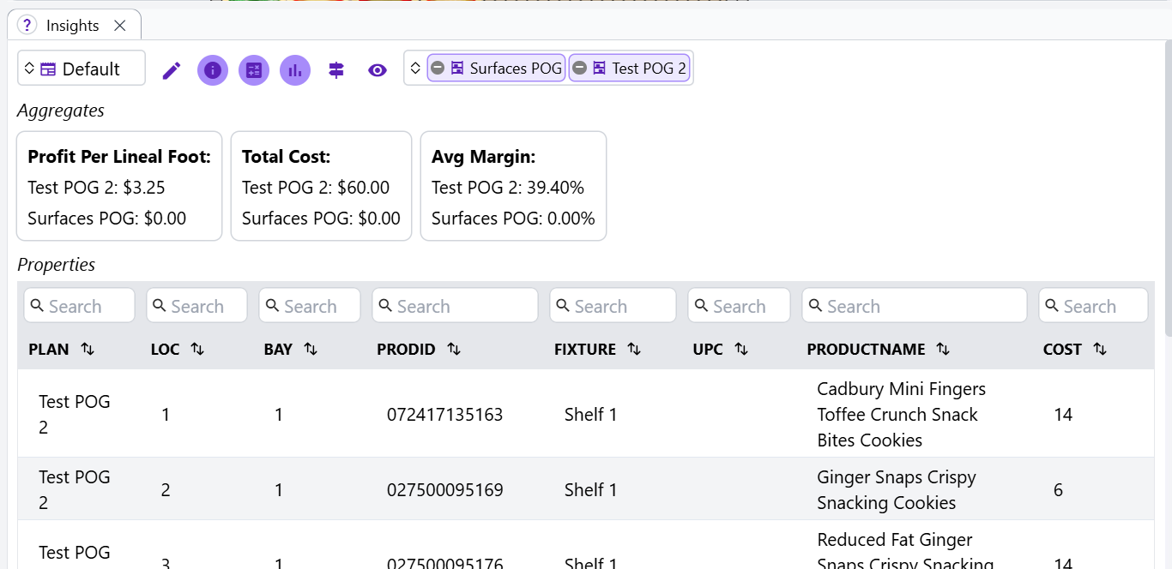Open the Default view dropdown

point(82,69)
